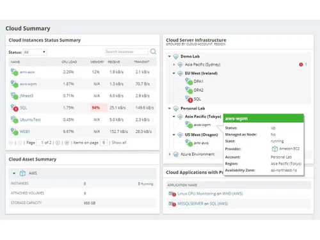Click the Linux CPU Monitoring application status icon
The image size is (320, 240).
point(172,194)
